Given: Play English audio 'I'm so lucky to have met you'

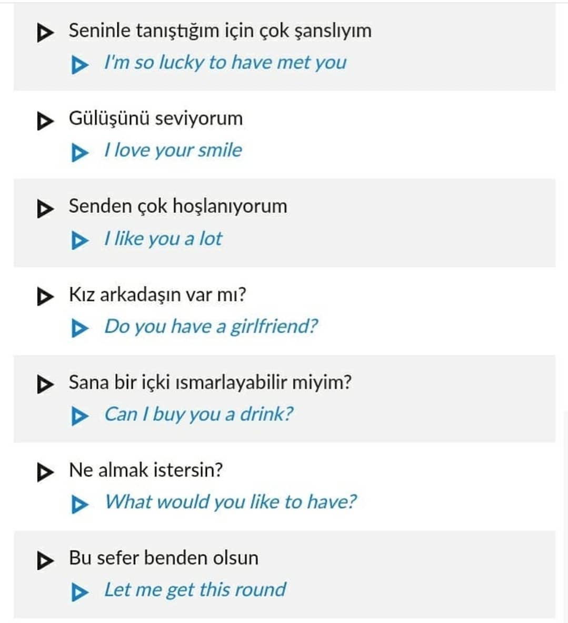Looking at the screenshot, I should point(80,65).
